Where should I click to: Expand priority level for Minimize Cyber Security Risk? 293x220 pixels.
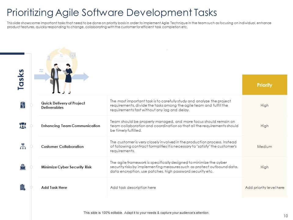pyautogui.click(x=265, y=167)
